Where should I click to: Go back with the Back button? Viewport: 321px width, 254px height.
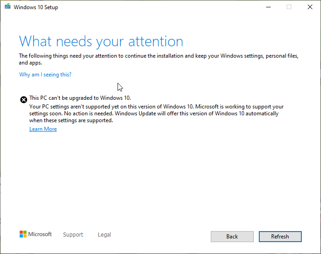pyautogui.click(x=232, y=237)
